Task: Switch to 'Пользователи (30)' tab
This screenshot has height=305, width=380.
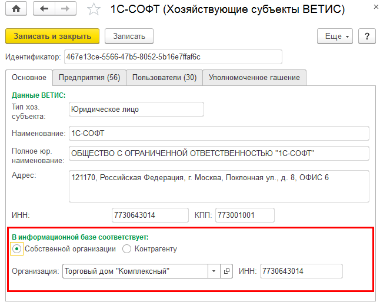Action: (x=164, y=77)
